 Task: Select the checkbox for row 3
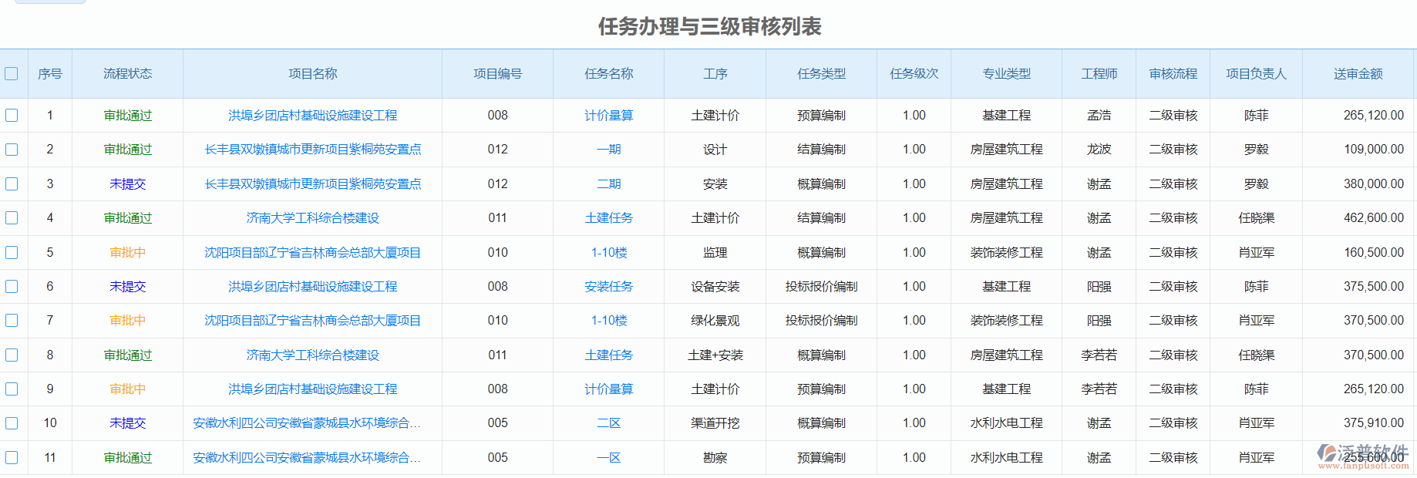pos(12,183)
